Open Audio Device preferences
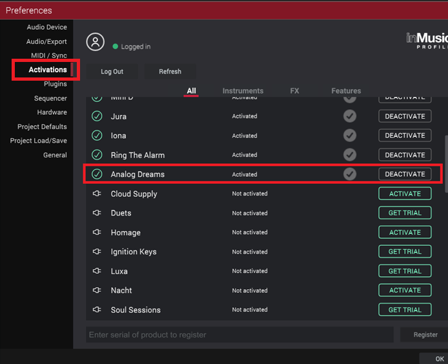Screen dimensions: 448x364 pos(47,27)
